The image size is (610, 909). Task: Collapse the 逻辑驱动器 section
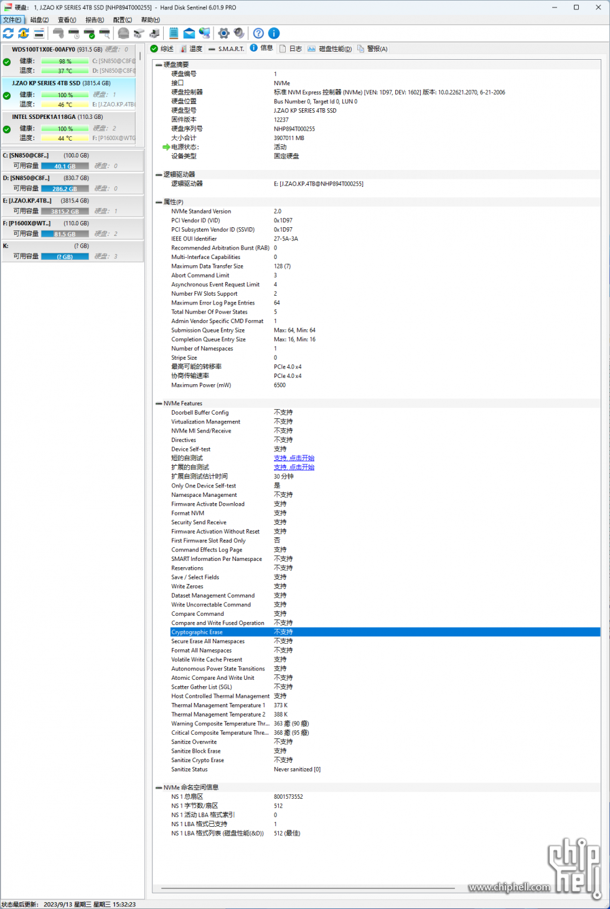(159, 174)
